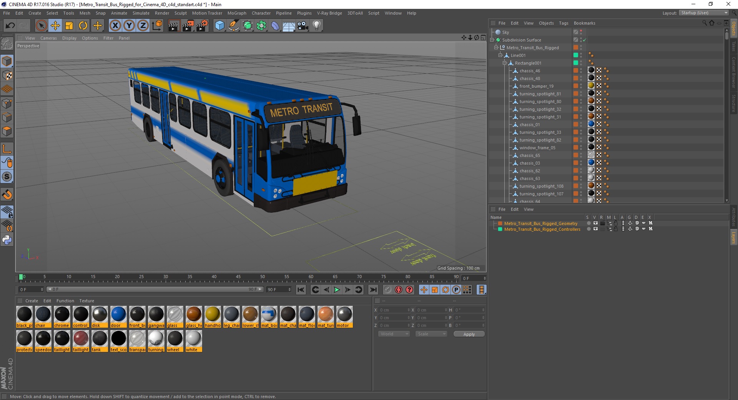Click current frame field in timeline
The height and width of the screenshot is (400, 738).
coord(474,278)
